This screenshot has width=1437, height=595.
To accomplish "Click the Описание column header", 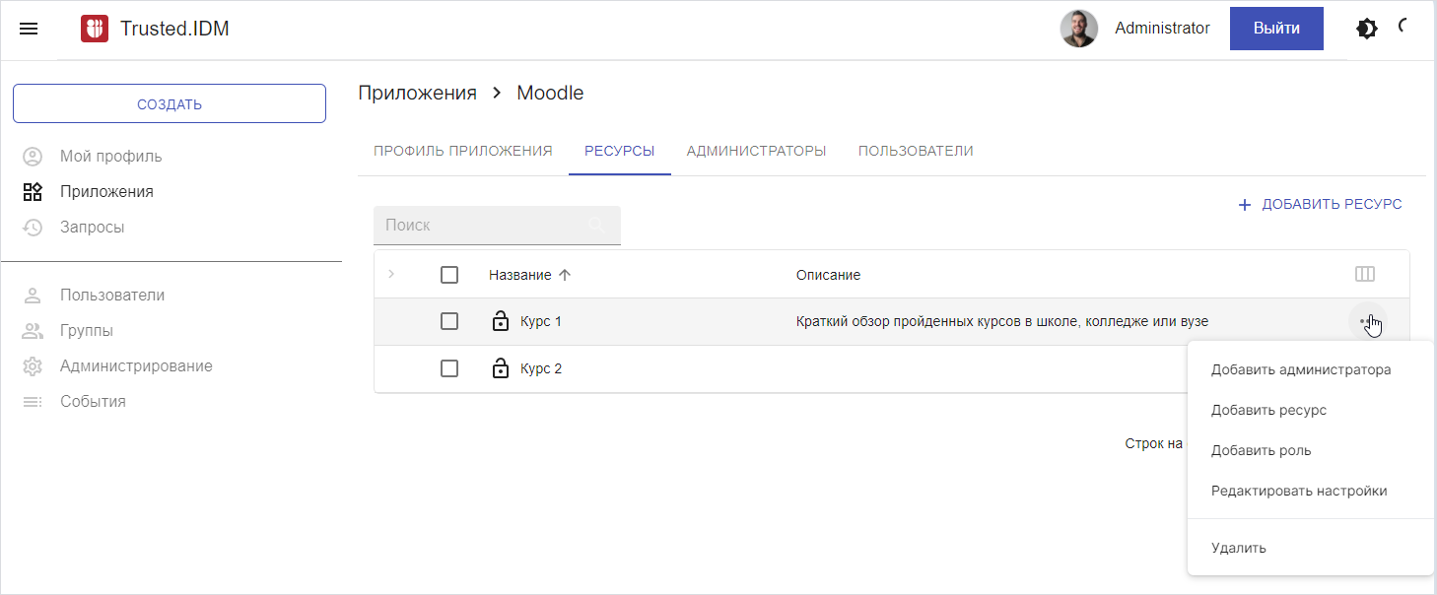I will [x=828, y=275].
